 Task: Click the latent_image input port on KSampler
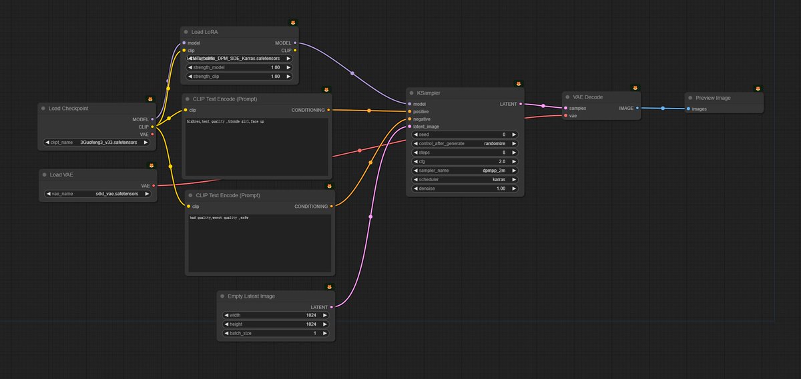410,127
